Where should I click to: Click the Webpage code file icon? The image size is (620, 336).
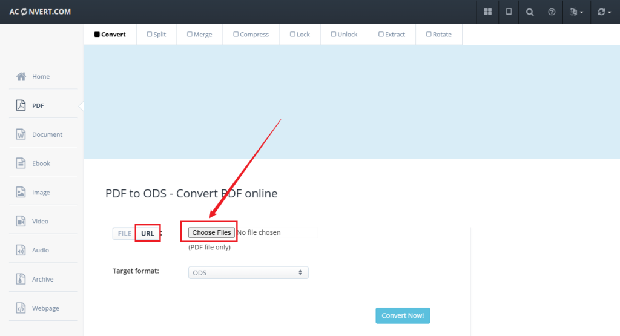[x=21, y=308]
